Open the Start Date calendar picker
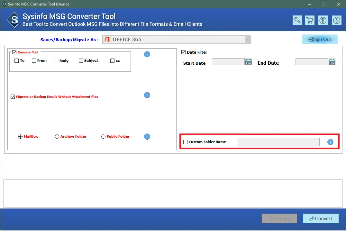 (248, 62)
